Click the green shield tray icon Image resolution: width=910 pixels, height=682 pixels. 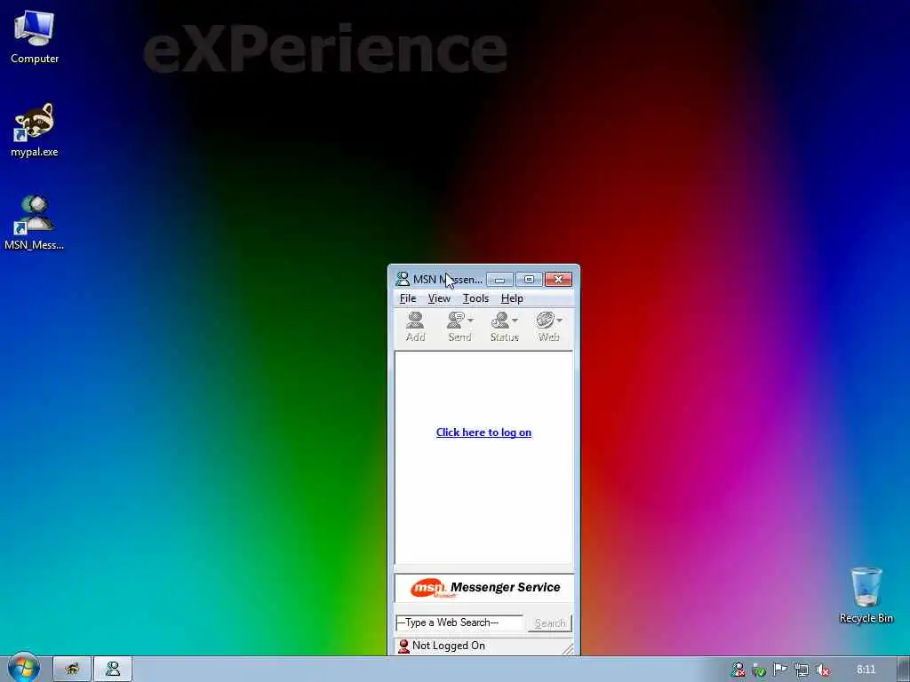pos(759,670)
